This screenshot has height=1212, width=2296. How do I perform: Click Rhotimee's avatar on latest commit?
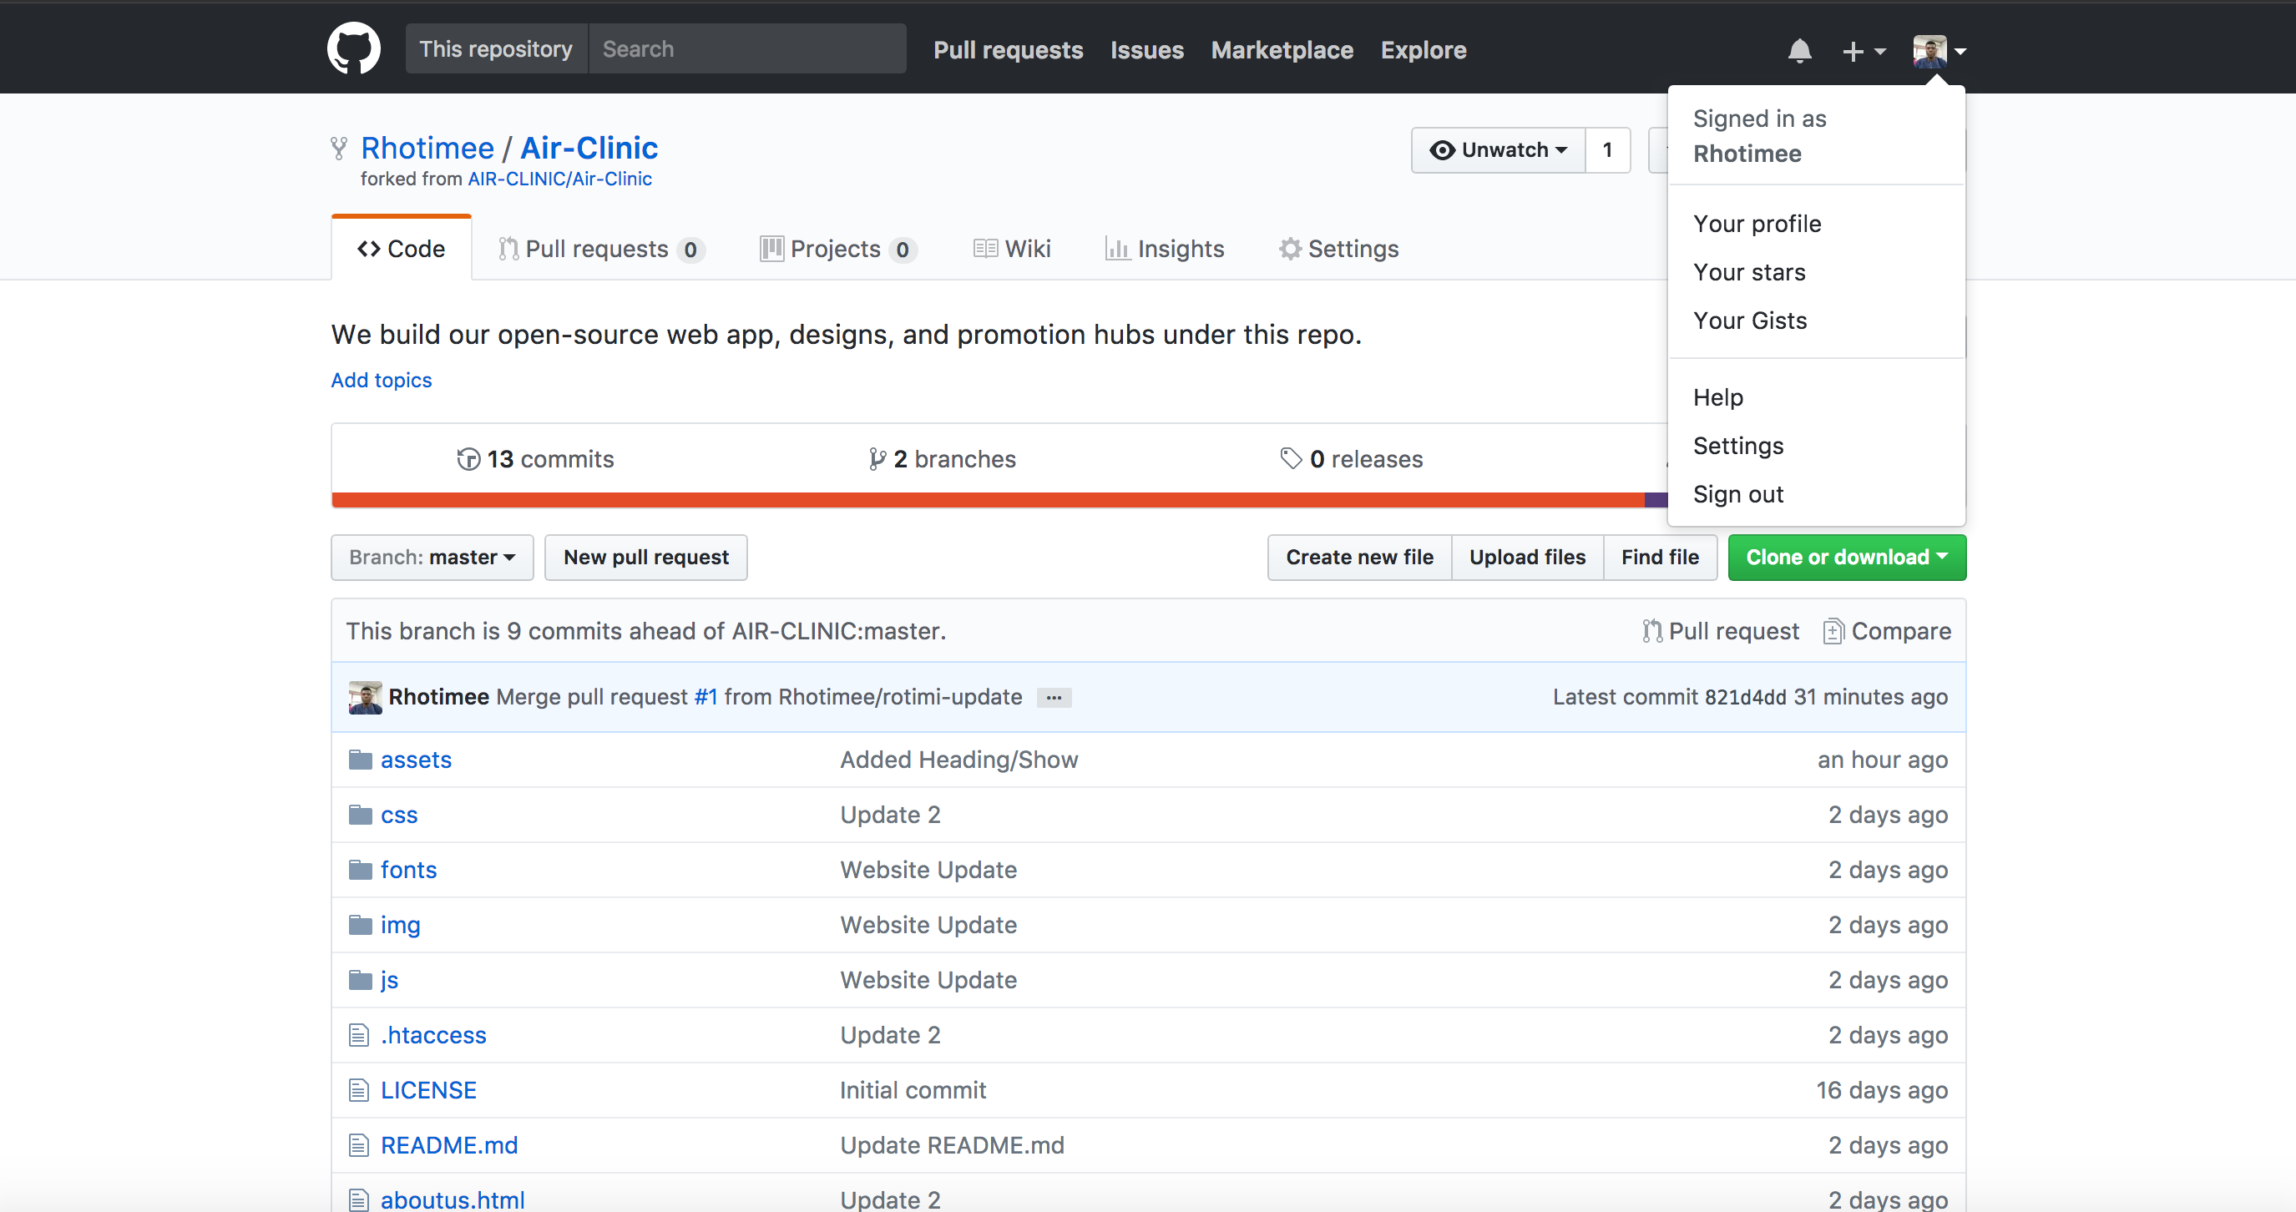pos(366,697)
